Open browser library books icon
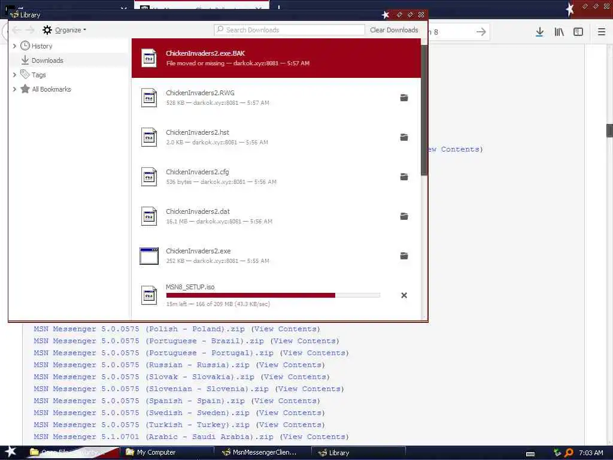613x460 pixels. pyautogui.click(x=559, y=32)
